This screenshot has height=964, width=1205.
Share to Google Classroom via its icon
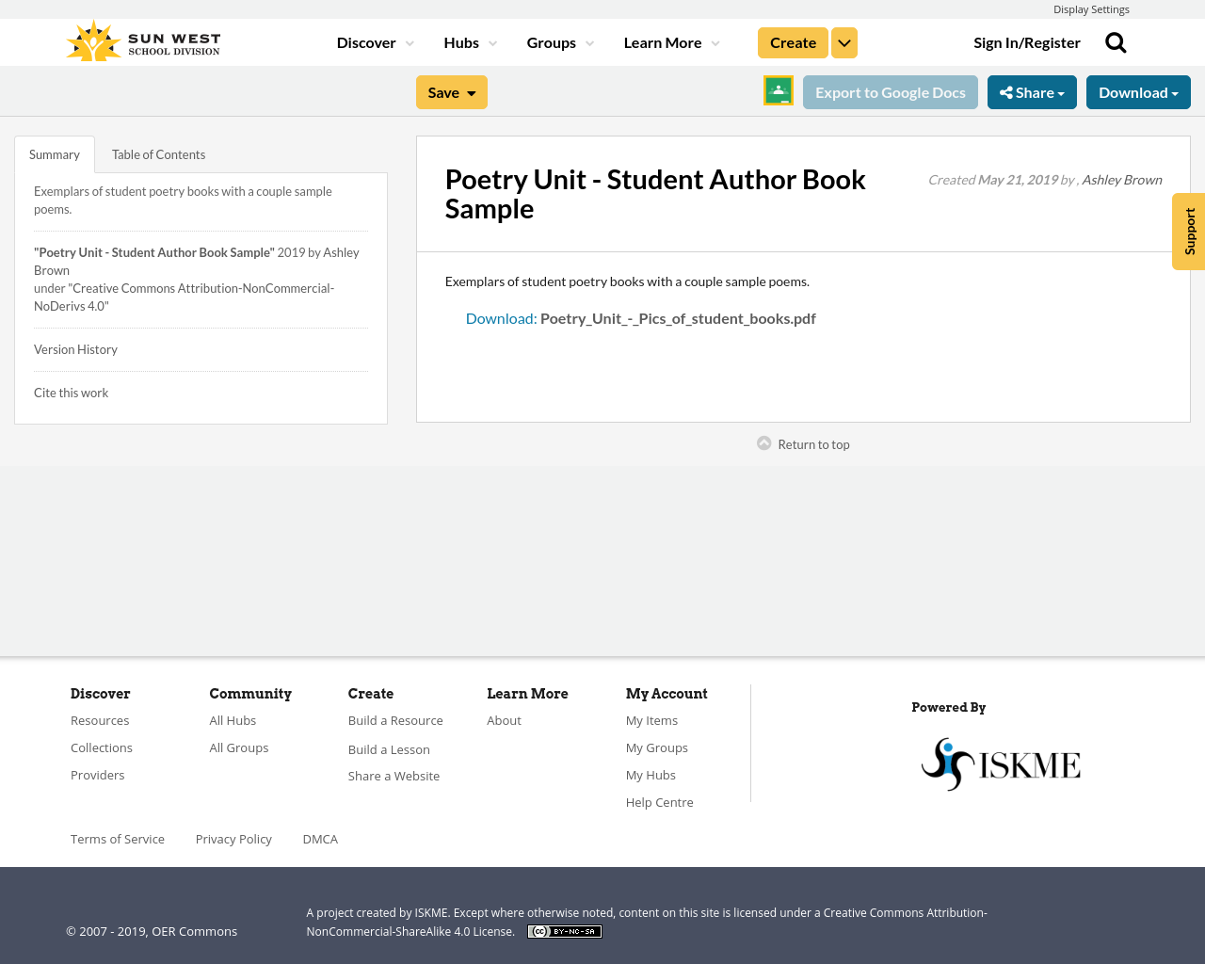point(778,89)
